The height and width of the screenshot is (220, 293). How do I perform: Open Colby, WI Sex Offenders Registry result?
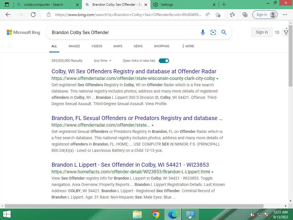[134, 71]
